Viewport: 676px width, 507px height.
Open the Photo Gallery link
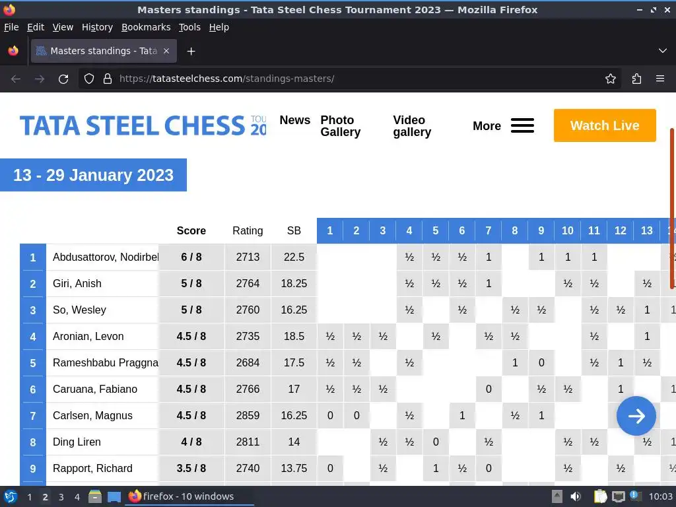[x=341, y=126]
